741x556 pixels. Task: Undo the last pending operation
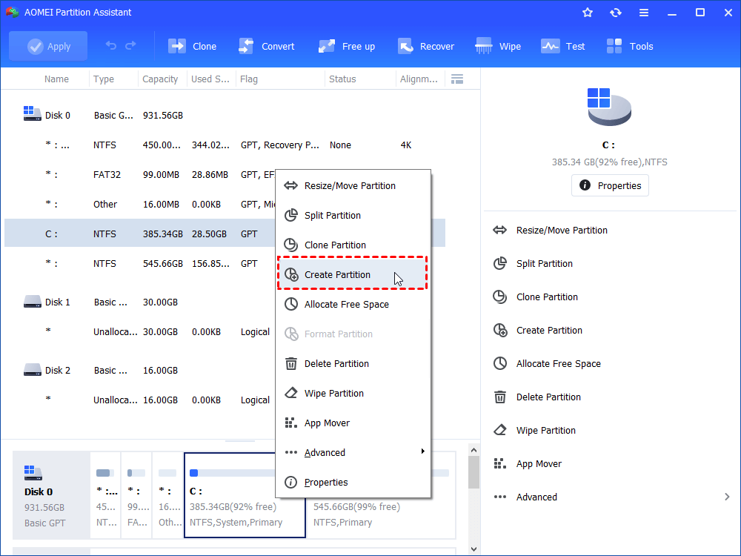(111, 46)
